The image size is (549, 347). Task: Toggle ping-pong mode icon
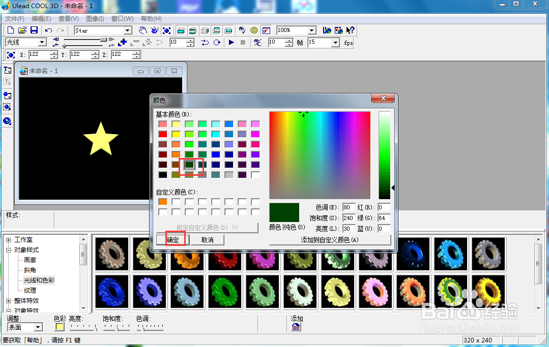pos(205,43)
